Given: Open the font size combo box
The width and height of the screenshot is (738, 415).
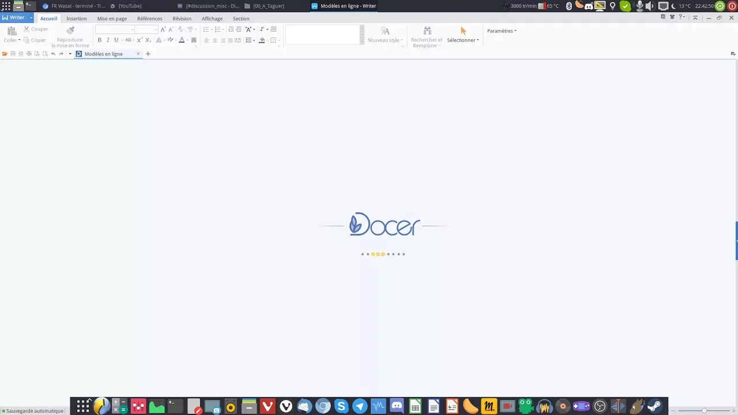Looking at the screenshot, I should [146, 29].
